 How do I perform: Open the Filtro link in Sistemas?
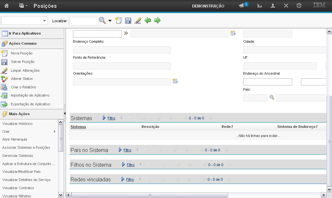tap(111, 118)
